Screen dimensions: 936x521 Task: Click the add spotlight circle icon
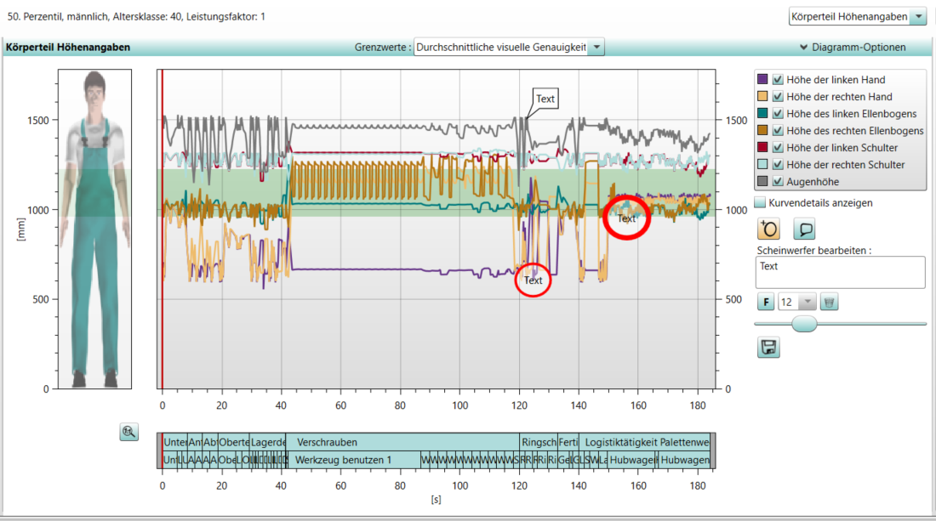(768, 229)
